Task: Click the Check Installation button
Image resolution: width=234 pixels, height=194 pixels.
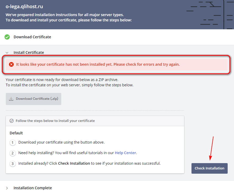Action: pyautogui.click(x=209, y=168)
